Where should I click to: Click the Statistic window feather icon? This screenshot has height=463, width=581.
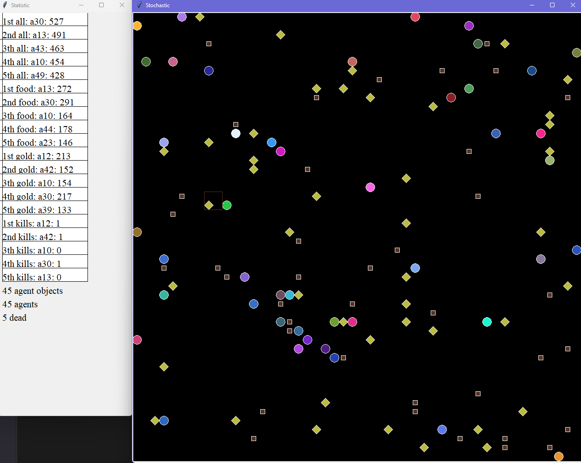pos(5,5)
